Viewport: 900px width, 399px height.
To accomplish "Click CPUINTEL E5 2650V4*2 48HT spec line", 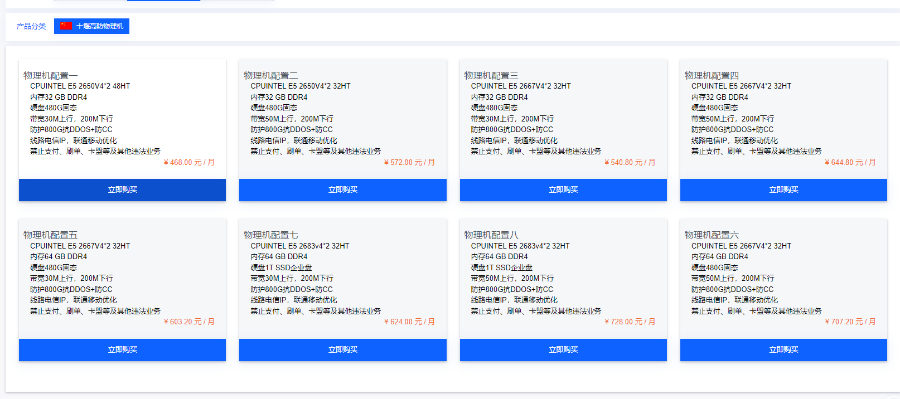I will coord(80,86).
